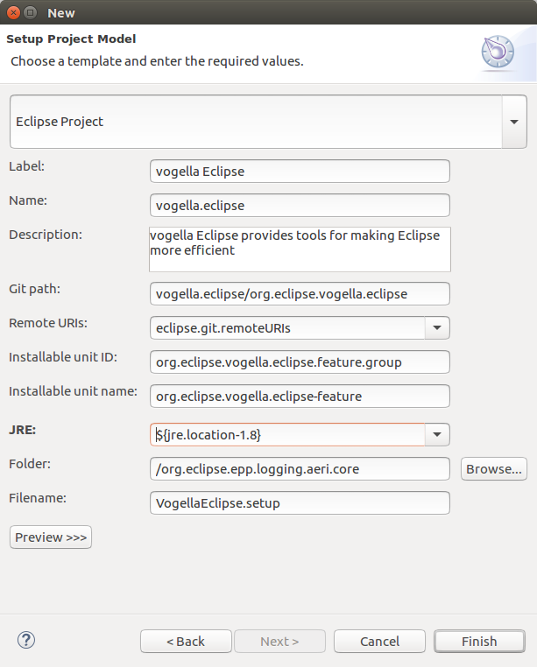Viewport: 537px width, 667px height.
Task: Click the window maximize button in title bar
Action: click(x=31, y=13)
